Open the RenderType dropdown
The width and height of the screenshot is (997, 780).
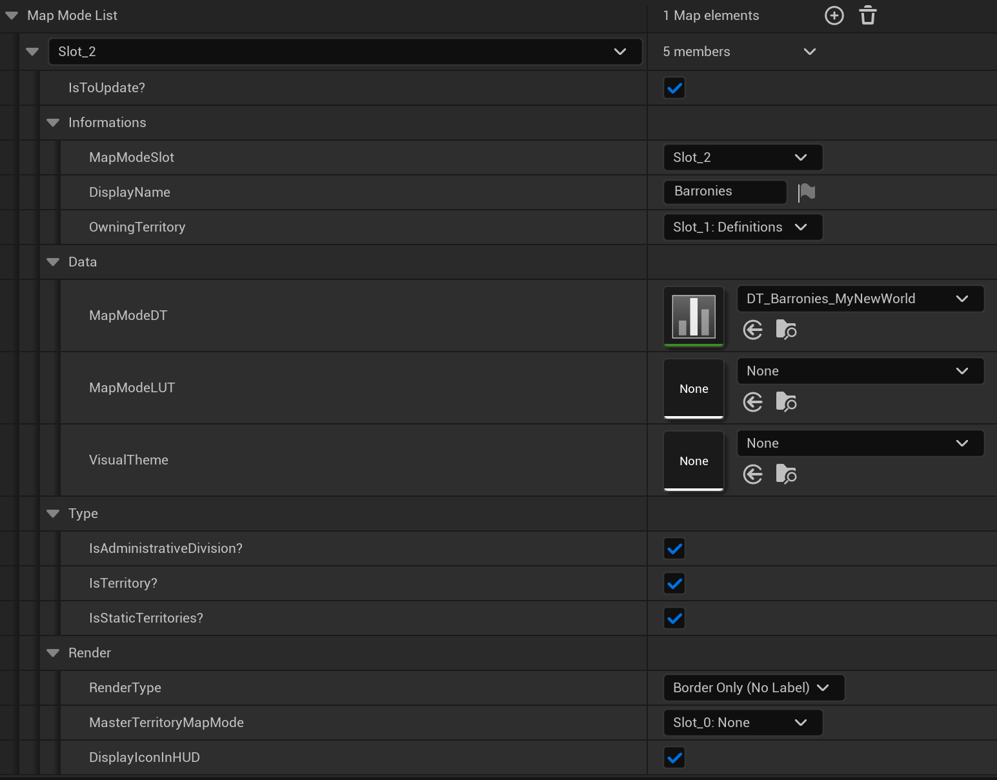point(754,688)
